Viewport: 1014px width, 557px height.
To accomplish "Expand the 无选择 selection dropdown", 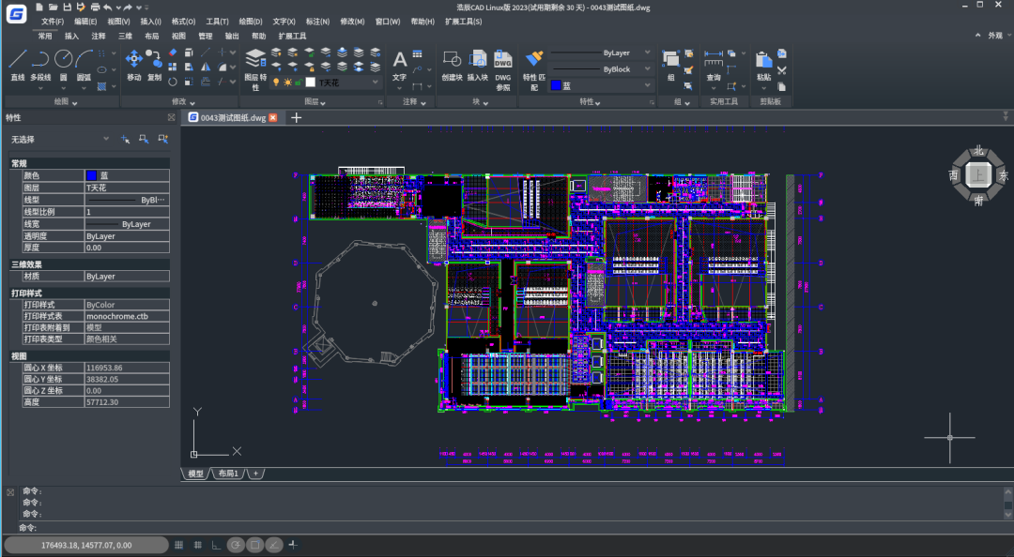I will click(x=105, y=139).
